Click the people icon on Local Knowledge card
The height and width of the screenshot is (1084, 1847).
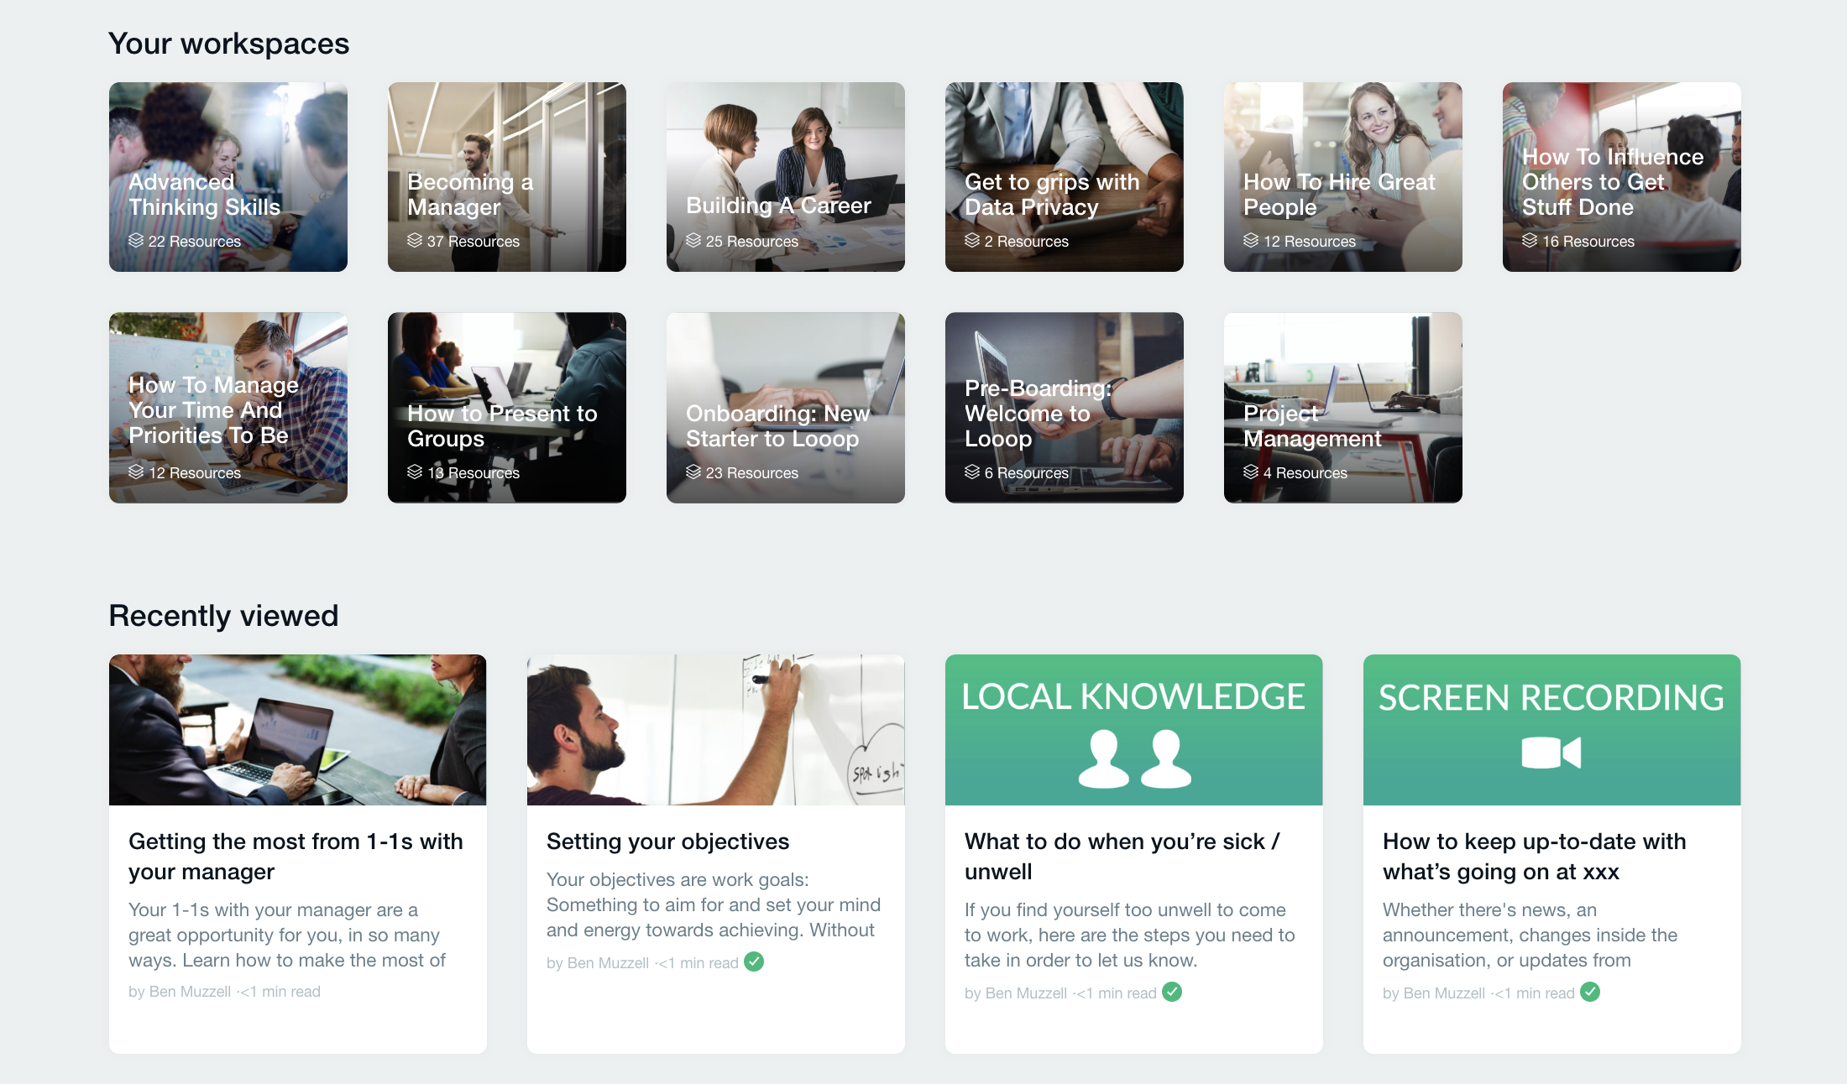(x=1133, y=758)
